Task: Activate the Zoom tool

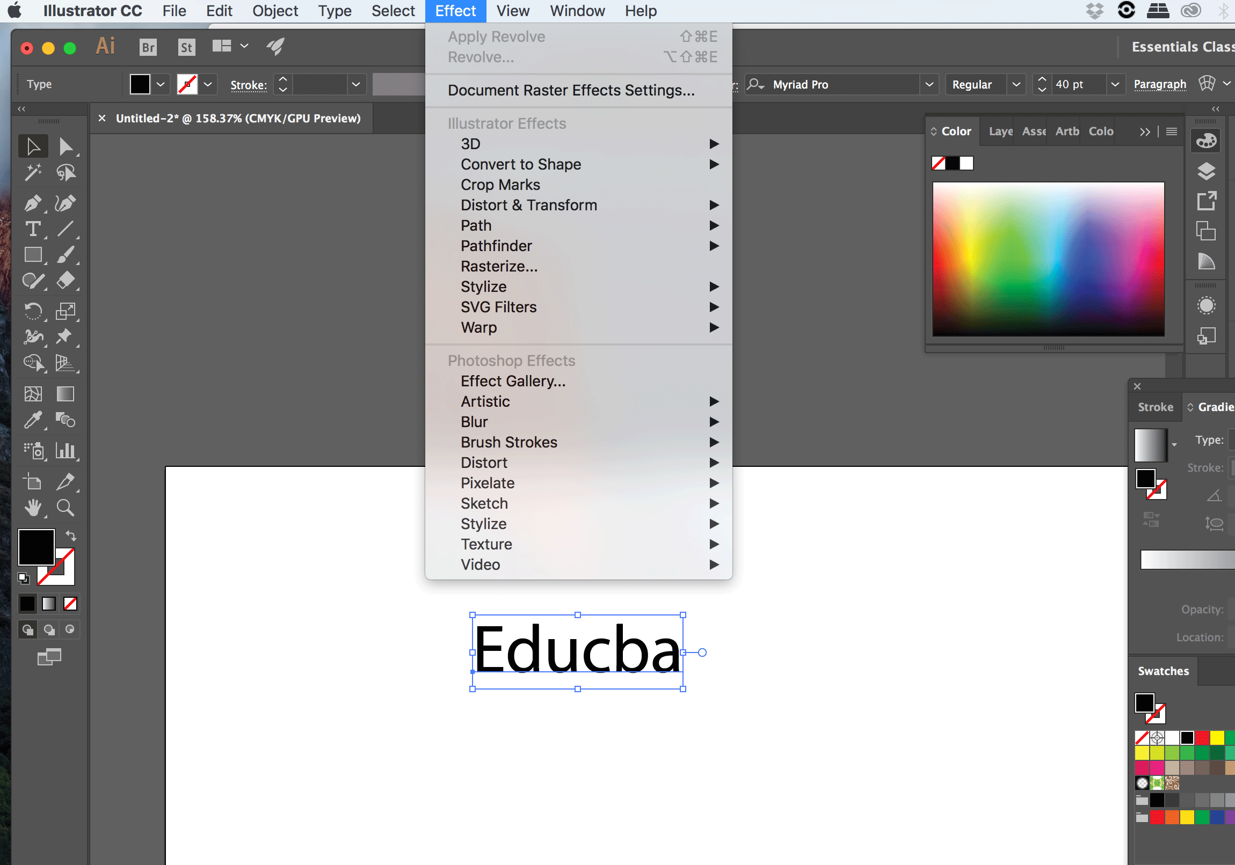Action: tap(66, 508)
